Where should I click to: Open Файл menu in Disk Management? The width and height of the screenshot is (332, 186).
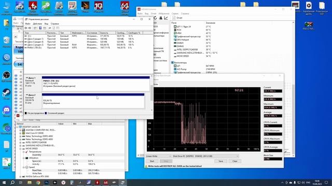coord(27,24)
